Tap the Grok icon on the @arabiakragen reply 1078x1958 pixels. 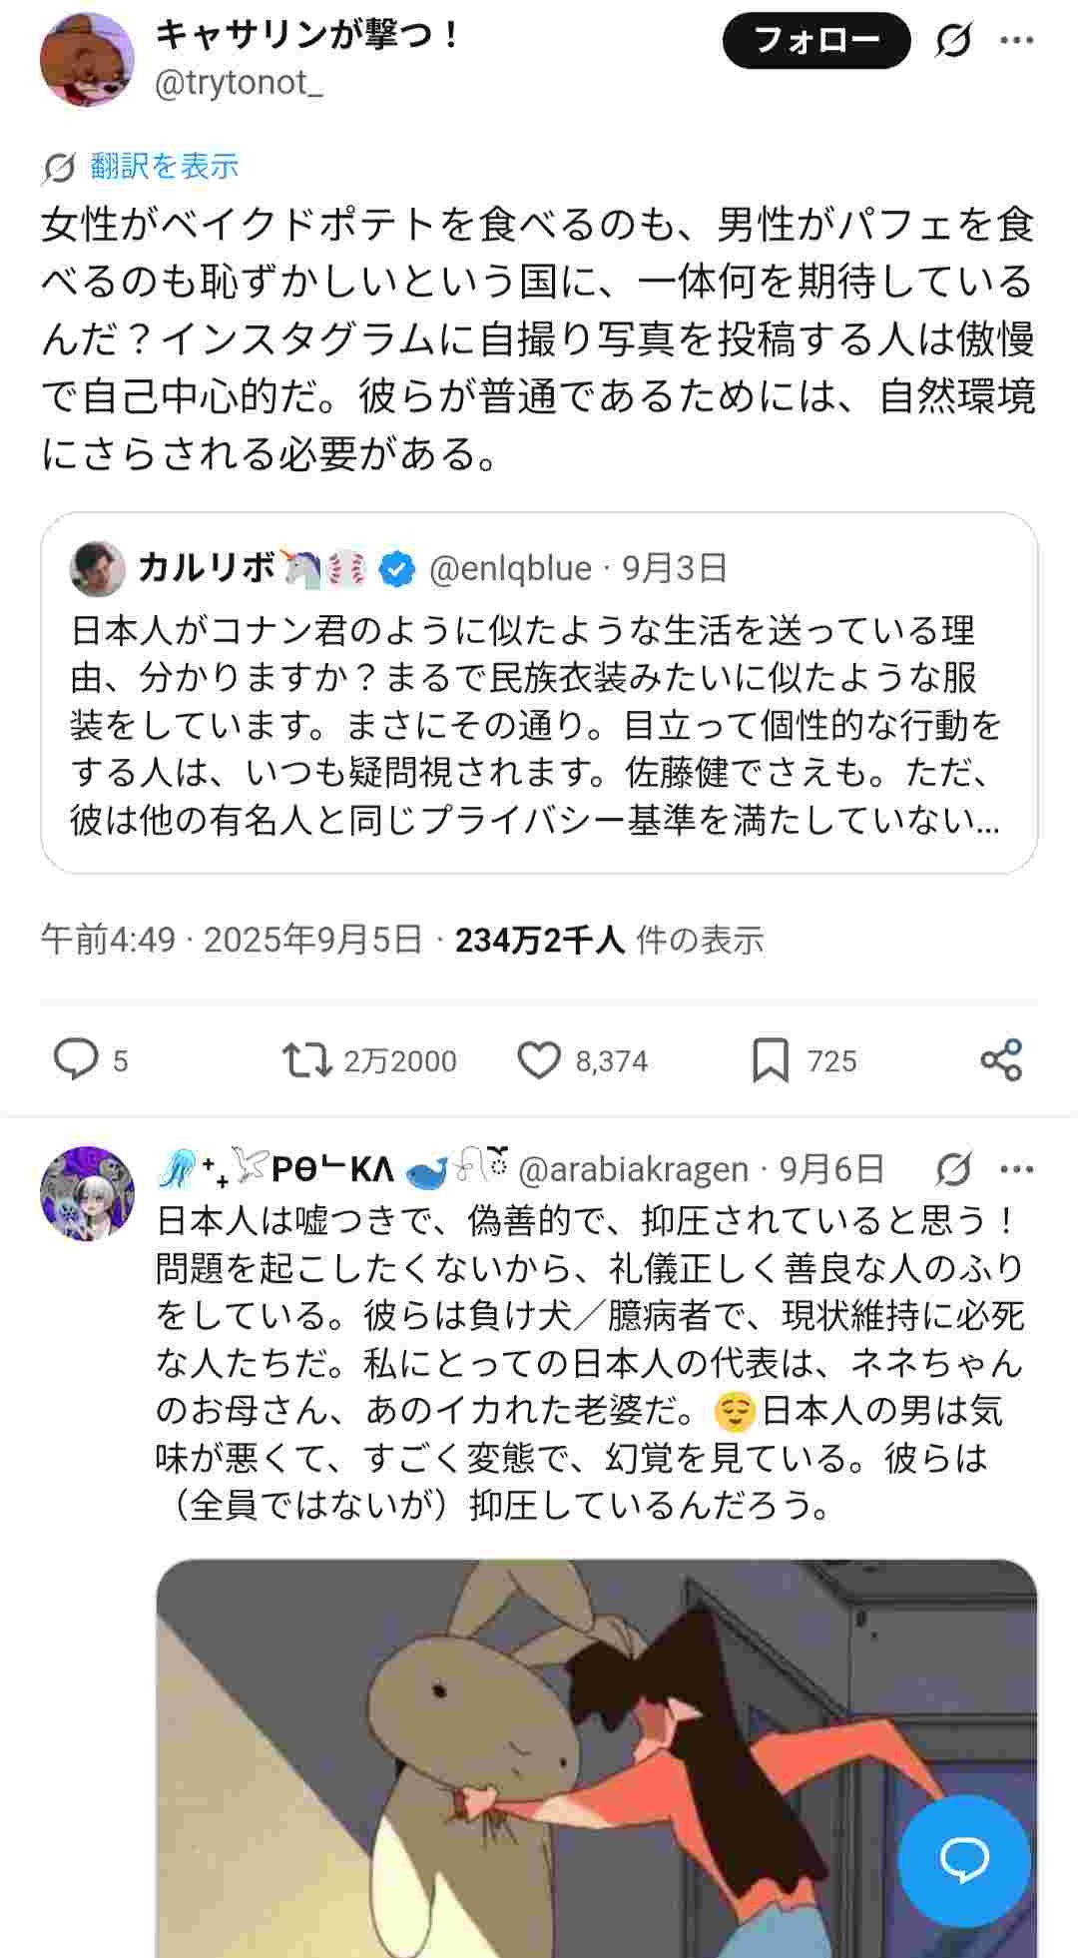[954, 1168]
